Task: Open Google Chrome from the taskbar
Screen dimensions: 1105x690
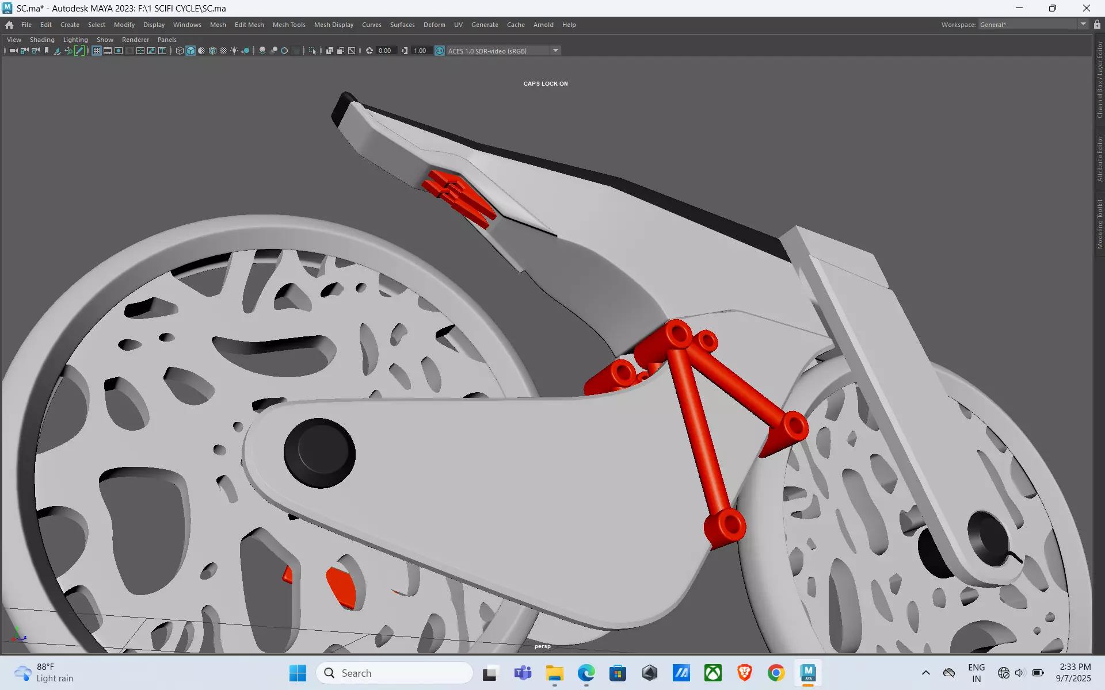Action: click(776, 673)
